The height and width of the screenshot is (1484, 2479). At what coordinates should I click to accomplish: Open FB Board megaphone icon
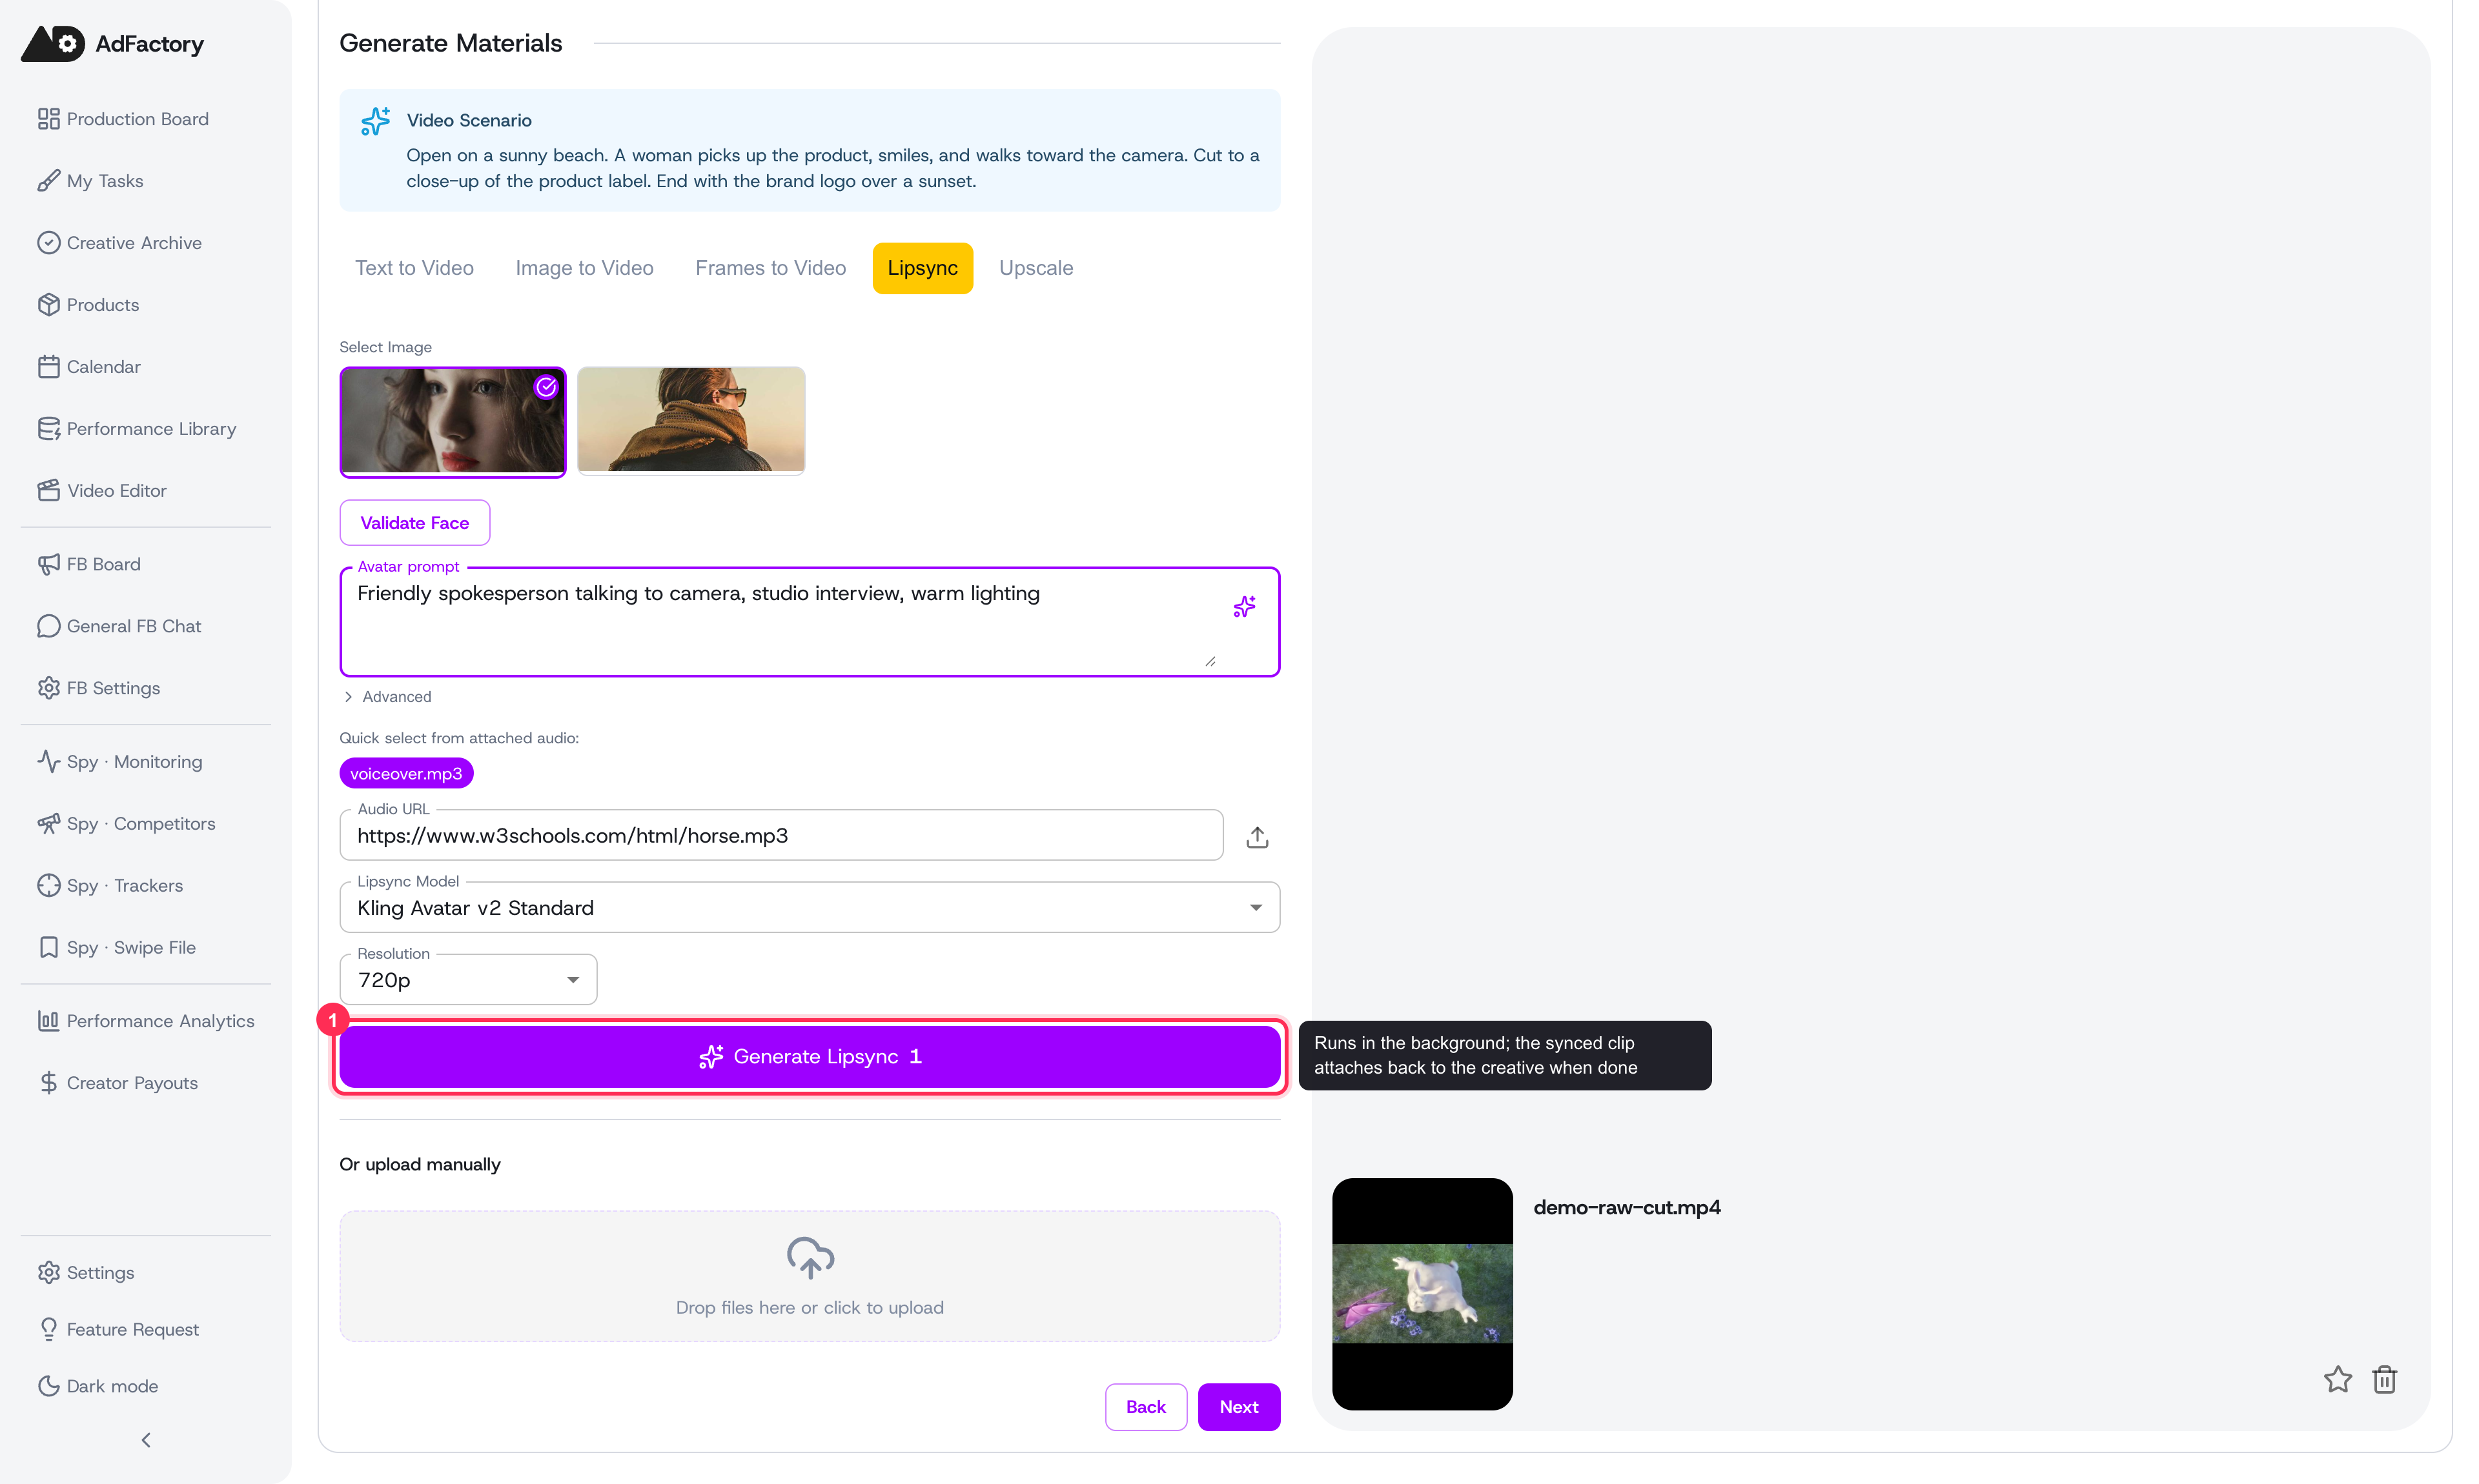pos(48,565)
